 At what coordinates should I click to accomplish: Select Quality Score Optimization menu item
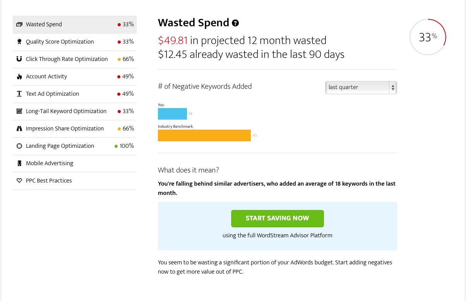click(75, 42)
